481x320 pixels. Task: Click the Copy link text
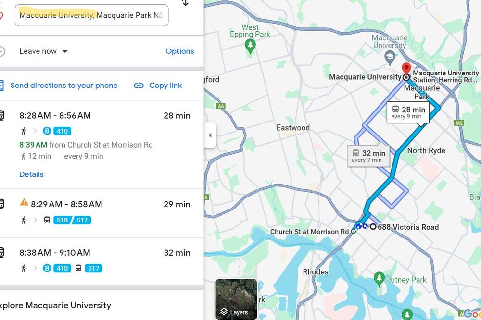pyautogui.click(x=165, y=86)
